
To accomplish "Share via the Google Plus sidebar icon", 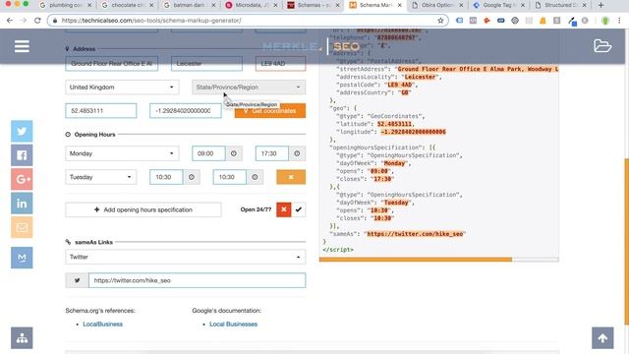I will click(x=22, y=179).
